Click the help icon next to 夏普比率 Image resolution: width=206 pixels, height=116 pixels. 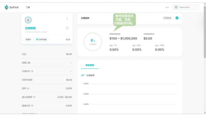pyautogui.click(x=32, y=106)
